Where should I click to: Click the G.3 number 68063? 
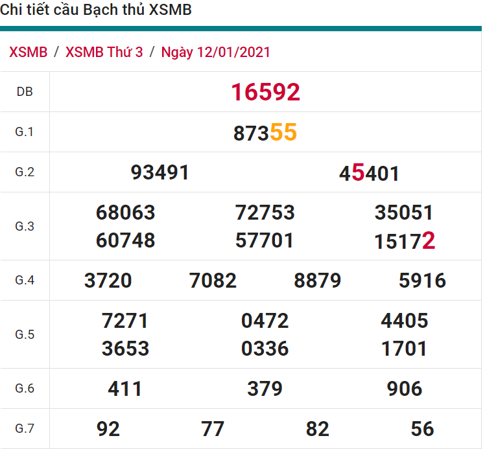coord(125,213)
